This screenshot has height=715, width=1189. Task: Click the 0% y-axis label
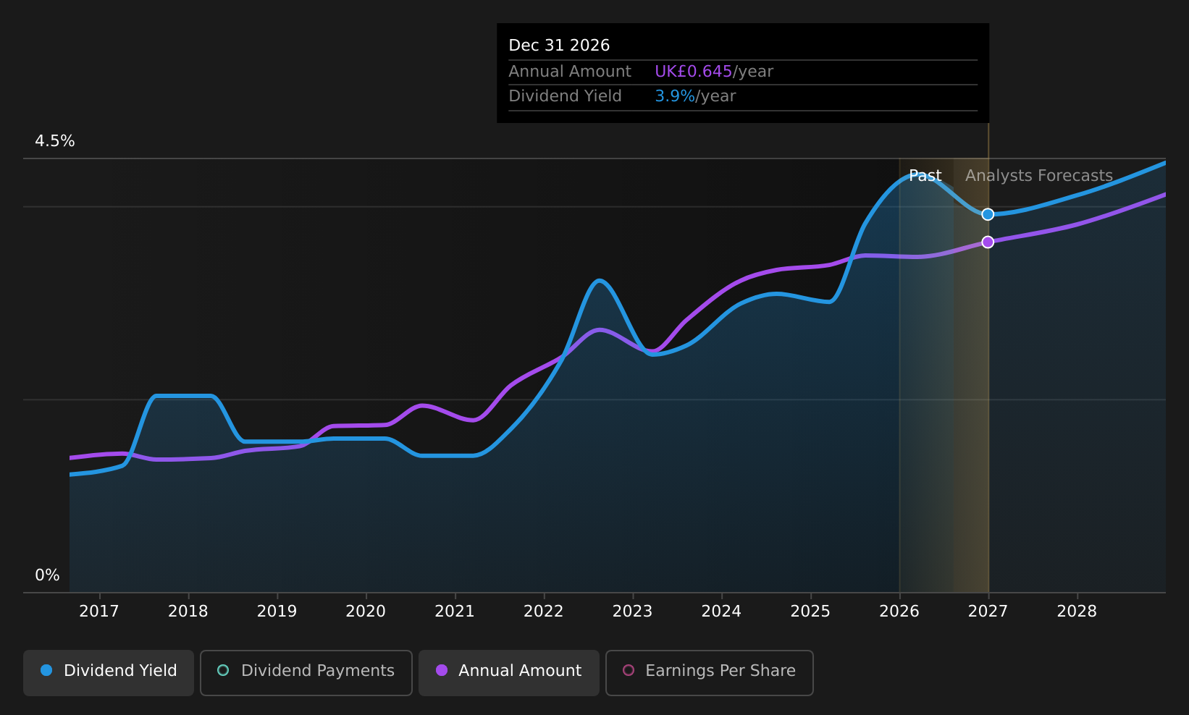point(48,575)
